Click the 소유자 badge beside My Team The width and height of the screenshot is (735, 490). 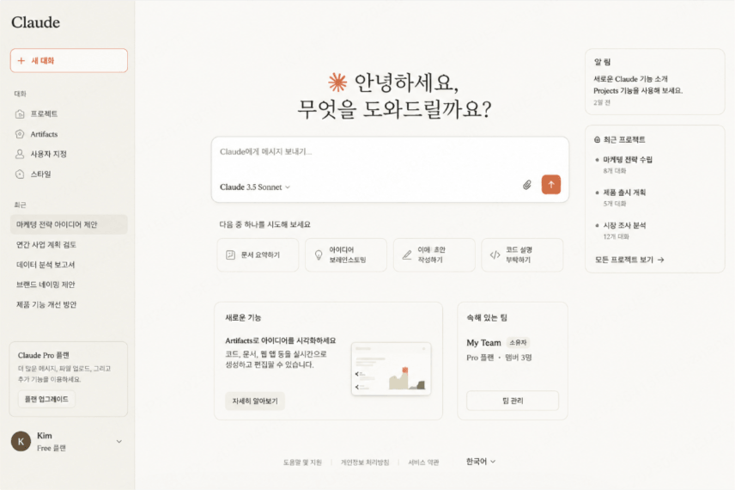pyautogui.click(x=518, y=343)
